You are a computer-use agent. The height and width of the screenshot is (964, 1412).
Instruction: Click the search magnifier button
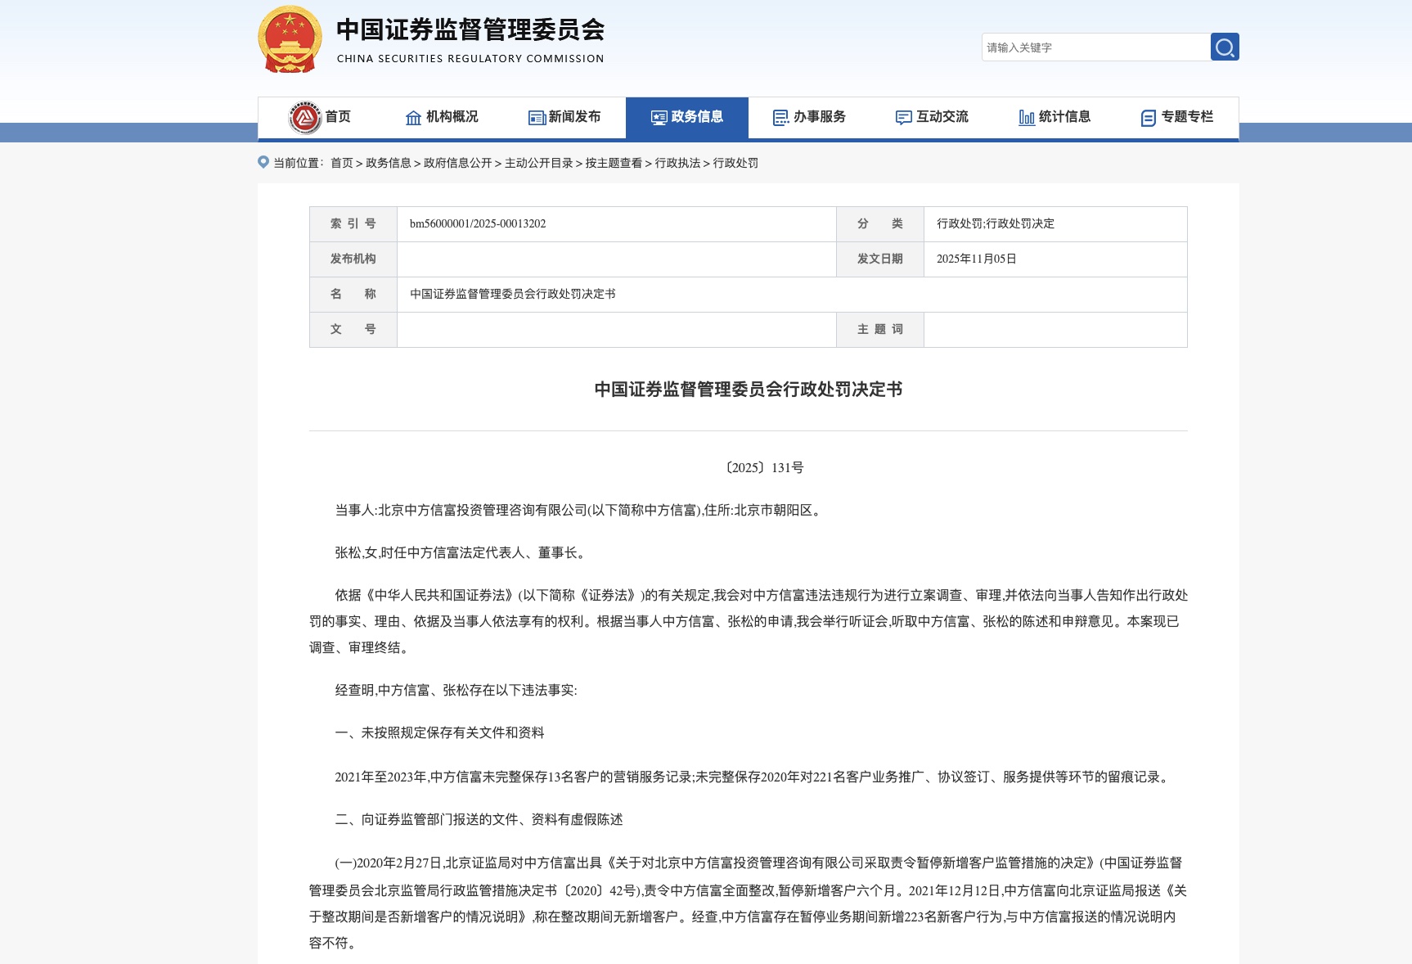[1225, 47]
